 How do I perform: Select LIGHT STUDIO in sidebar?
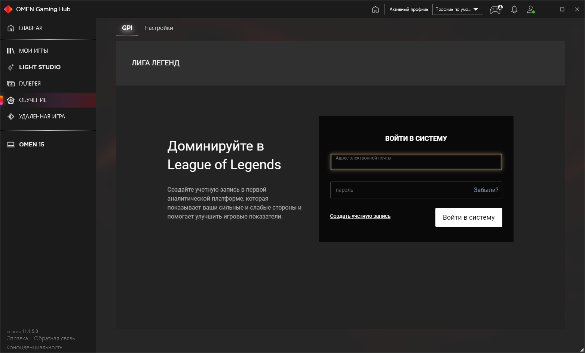click(x=48, y=67)
